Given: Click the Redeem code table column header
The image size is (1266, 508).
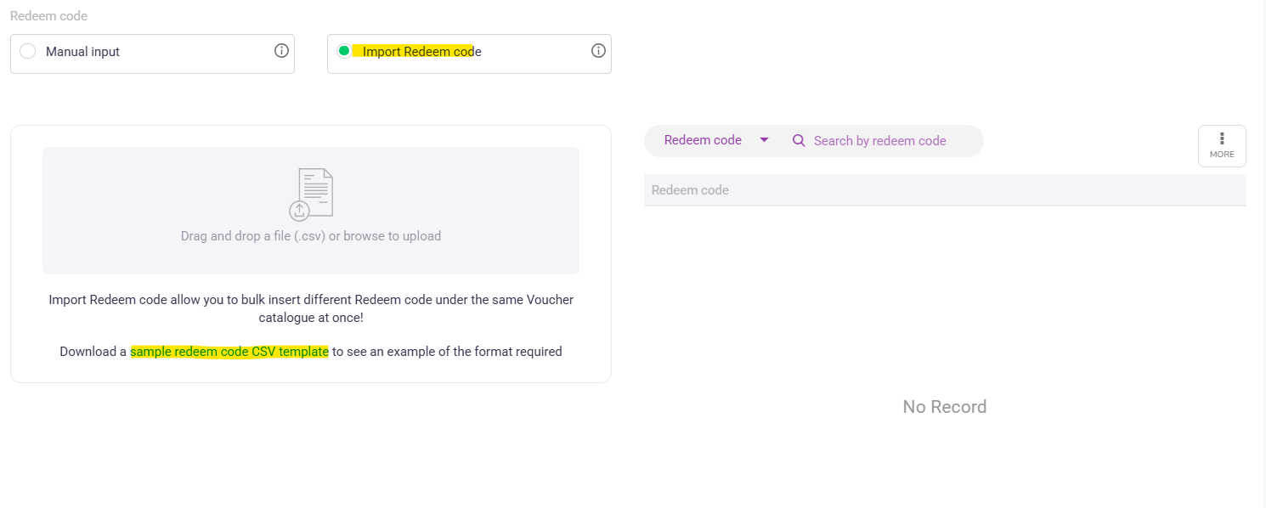Looking at the screenshot, I should pos(690,190).
